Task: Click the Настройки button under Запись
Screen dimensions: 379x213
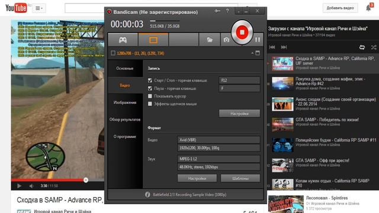Action: point(239,113)
